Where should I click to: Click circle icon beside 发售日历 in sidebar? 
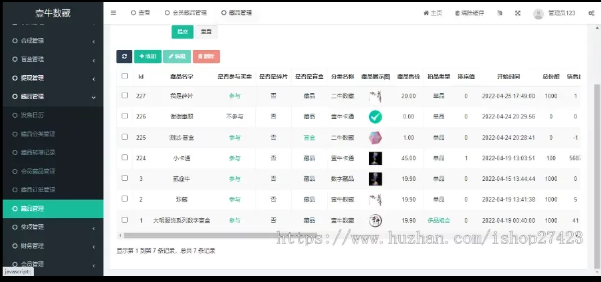point(15,115)
